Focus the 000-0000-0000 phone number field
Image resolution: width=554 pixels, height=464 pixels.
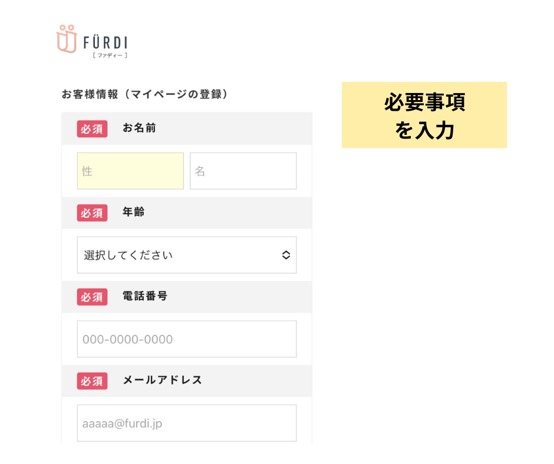(187, 339)
